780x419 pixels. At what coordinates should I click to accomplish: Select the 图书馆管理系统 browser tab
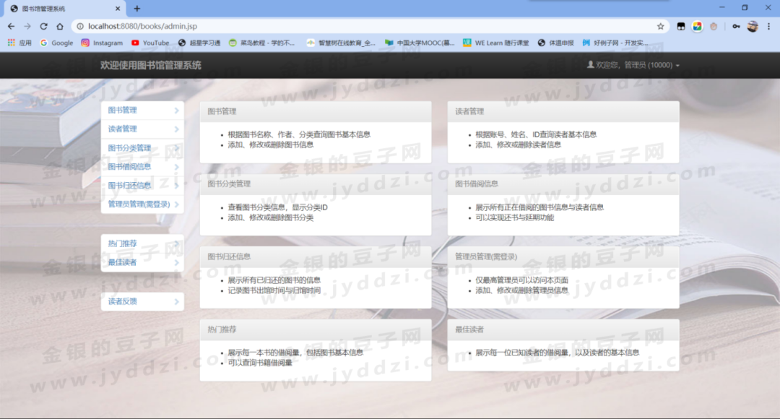tap(65, 9)
